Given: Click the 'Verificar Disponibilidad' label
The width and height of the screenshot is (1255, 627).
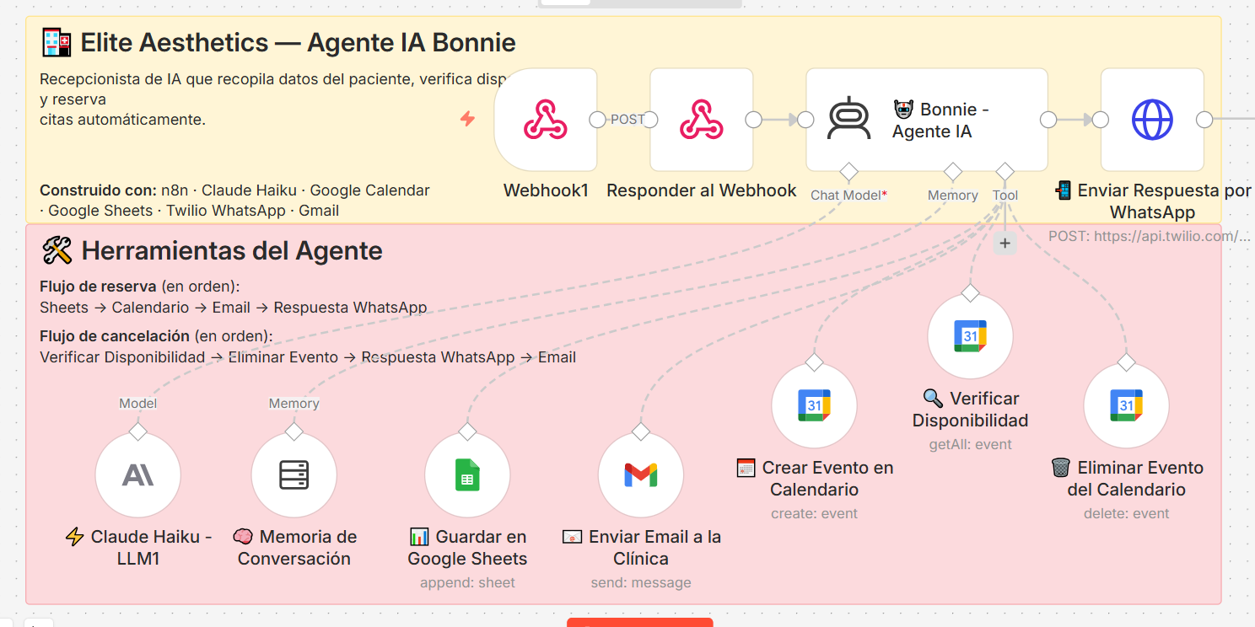Looking at the screenshot, I should (x=970, y=410).
